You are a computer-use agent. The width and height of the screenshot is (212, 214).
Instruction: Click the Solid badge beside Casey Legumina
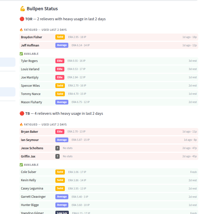pyautogui.click(x=60, y=188)
